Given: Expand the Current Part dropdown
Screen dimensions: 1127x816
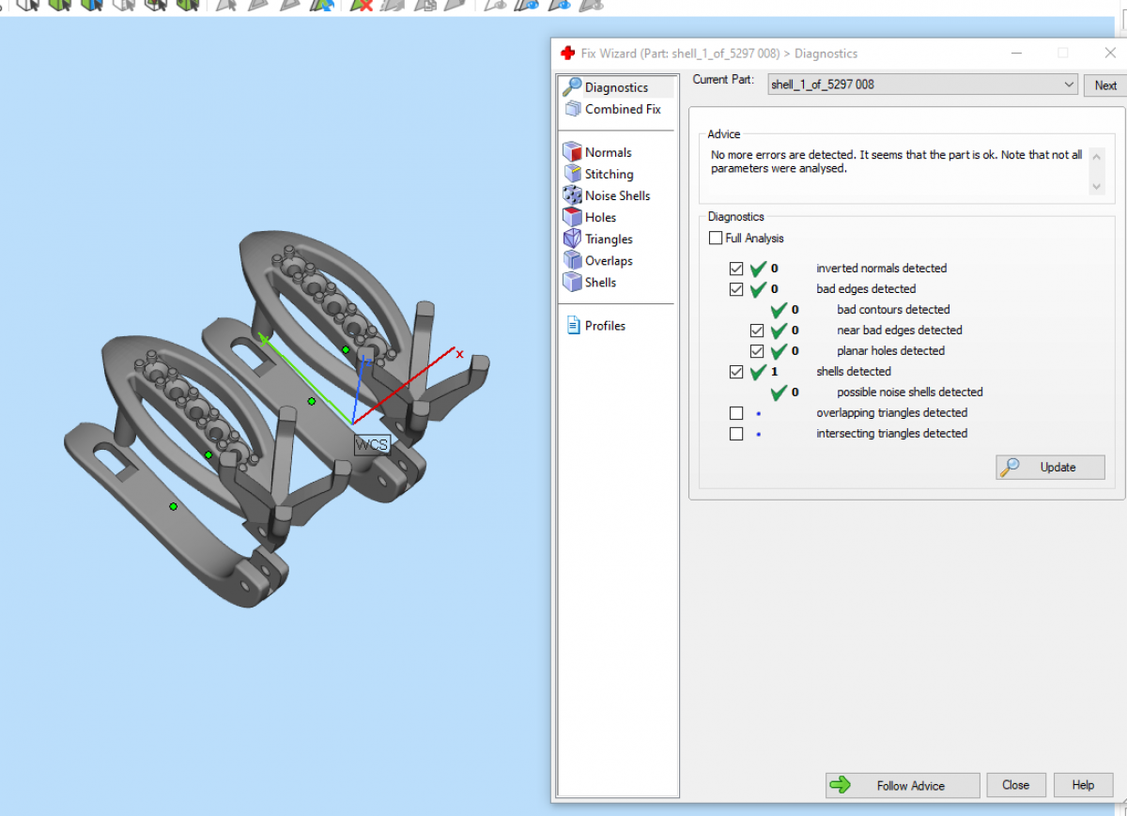Looking at the screenshot, I should click(1069, 85).
